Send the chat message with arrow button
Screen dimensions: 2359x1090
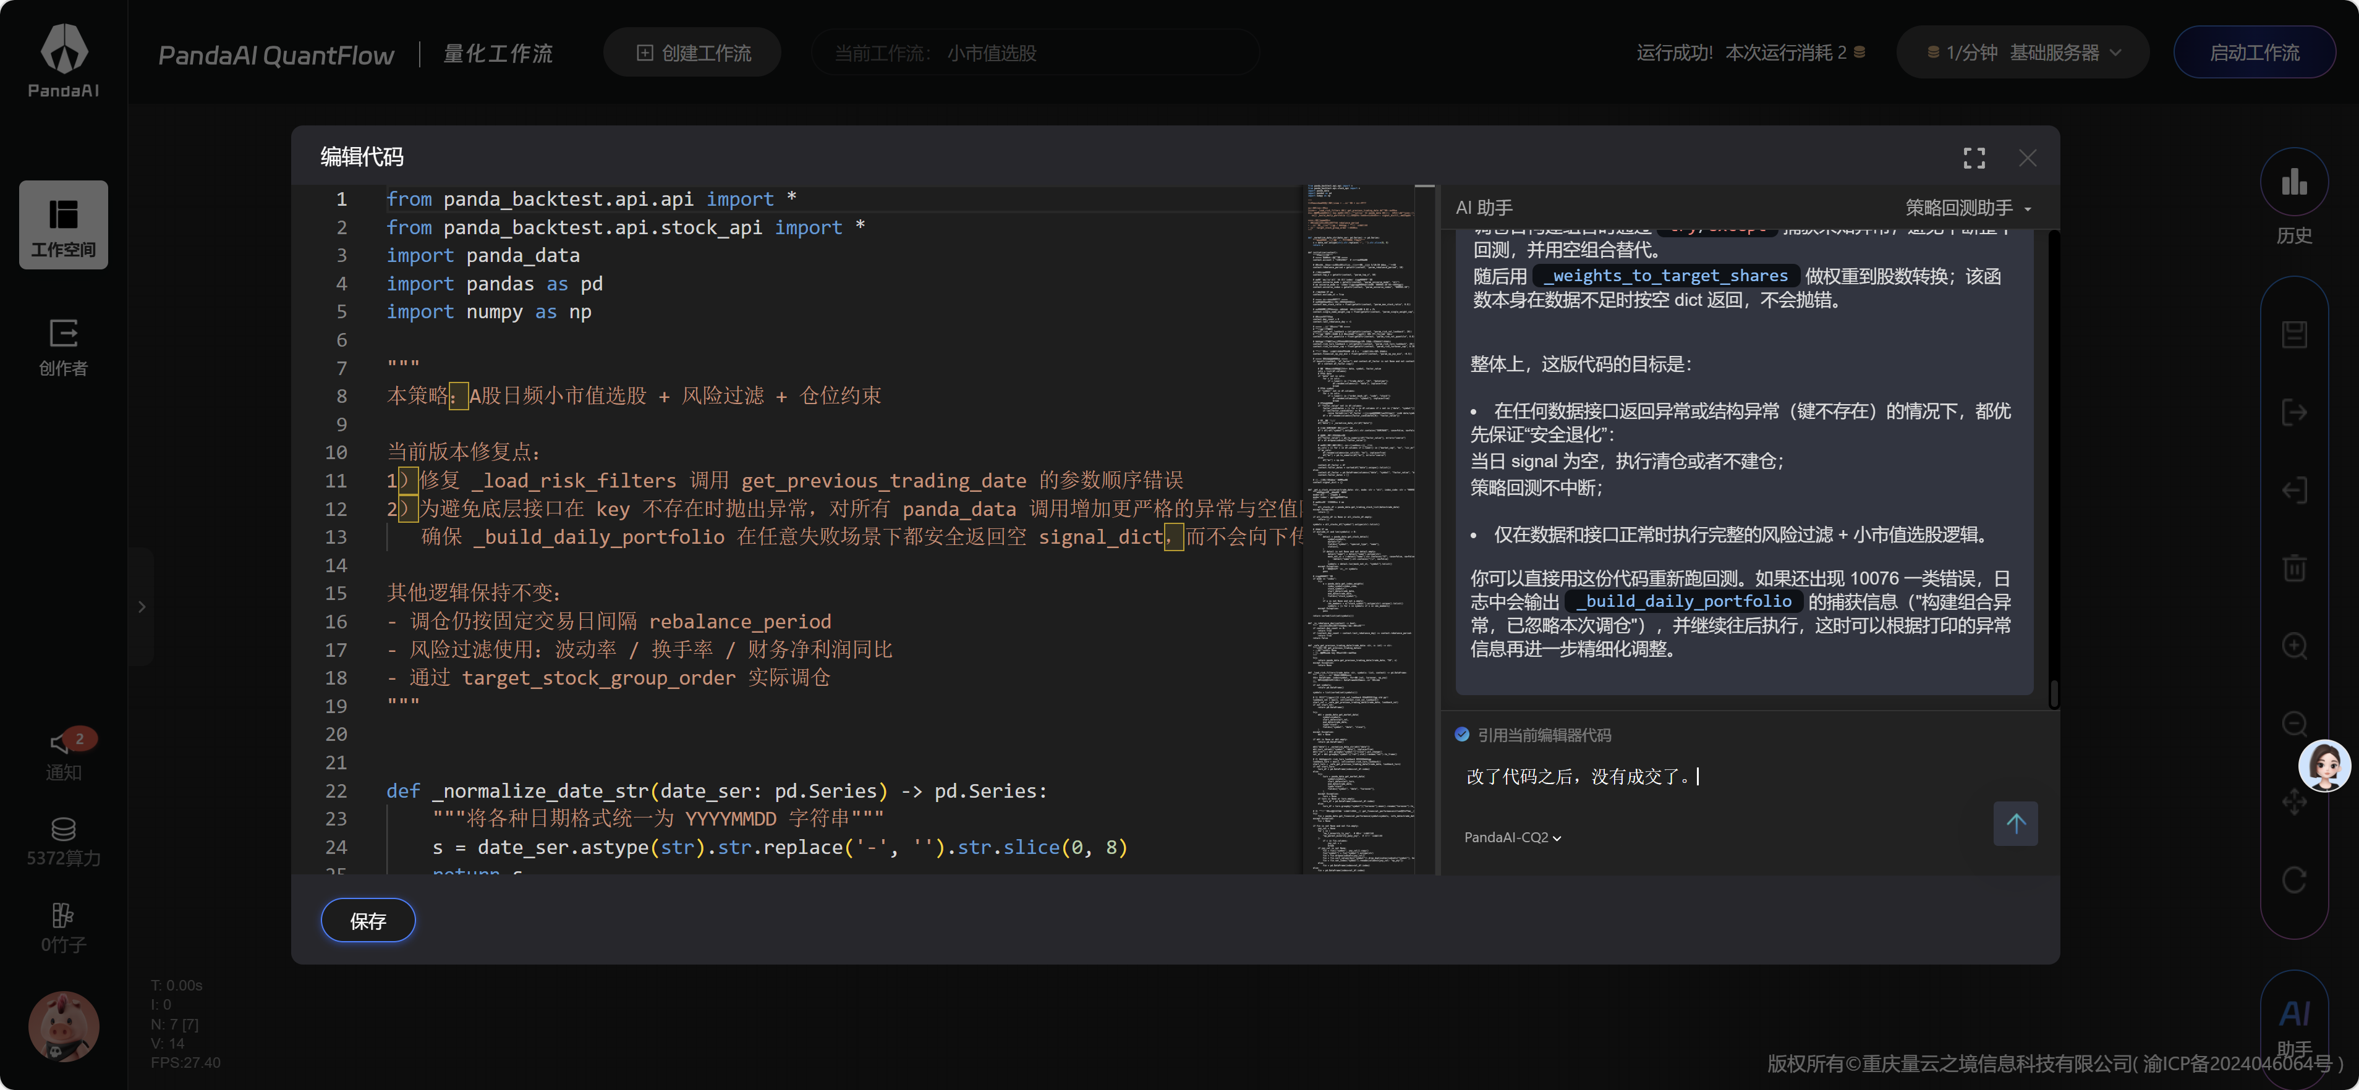pyautogui.click(x=2015, y=824)
